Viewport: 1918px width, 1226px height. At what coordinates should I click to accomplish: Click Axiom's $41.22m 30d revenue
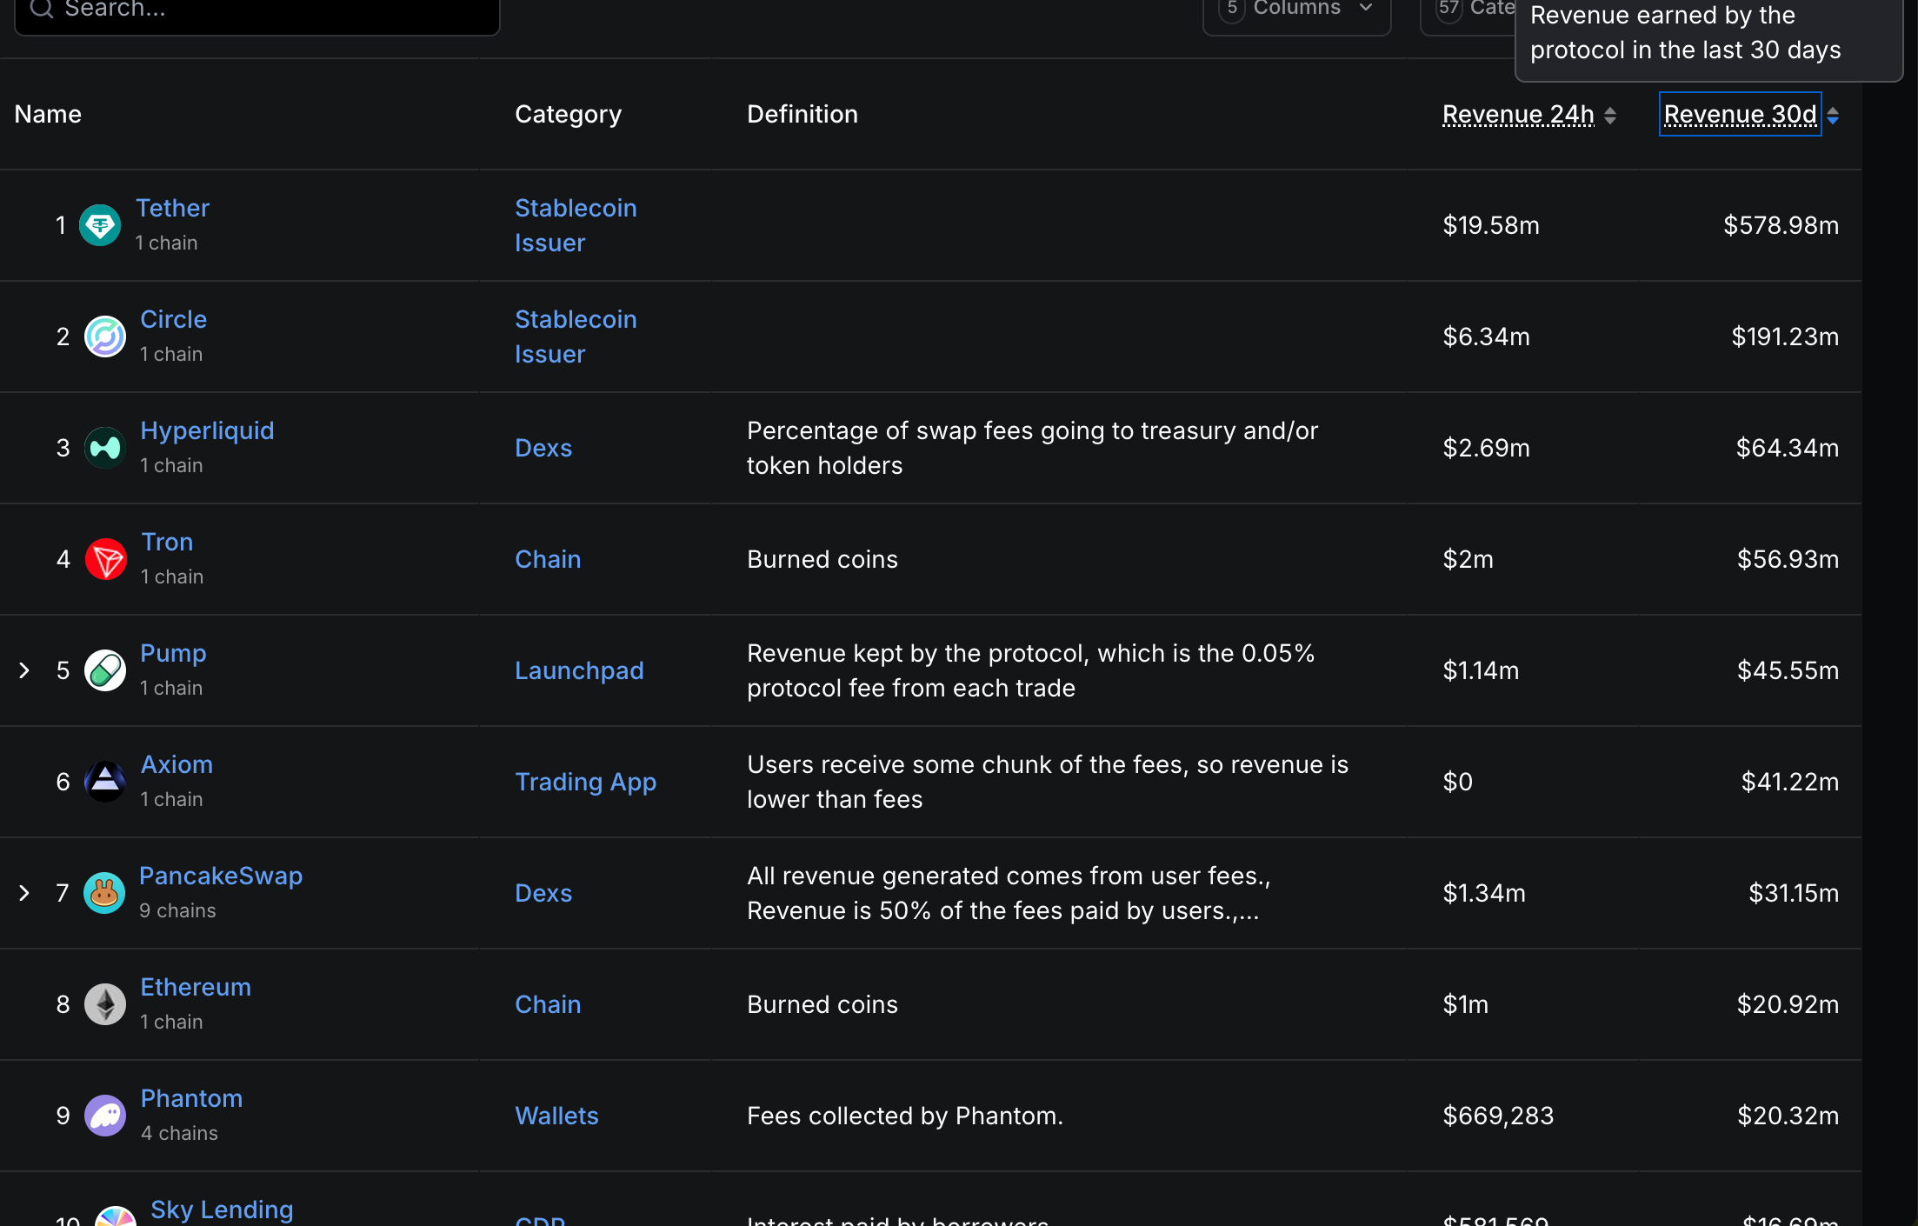tap(1790, 782)
